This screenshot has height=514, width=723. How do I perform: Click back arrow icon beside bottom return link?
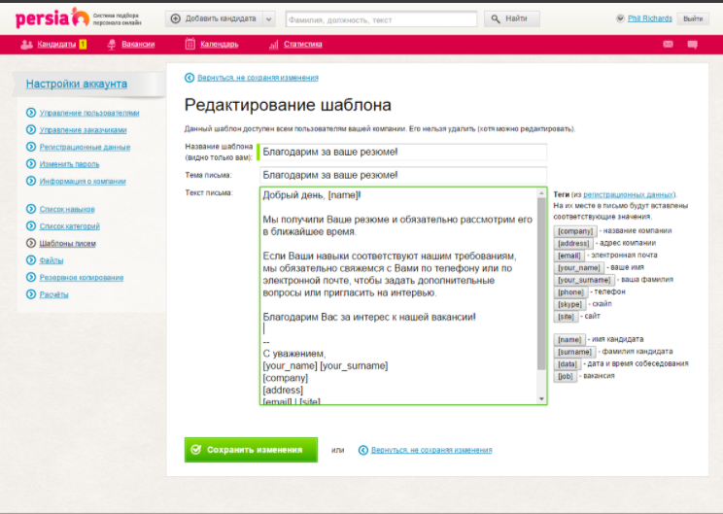[x=362, y=450]
